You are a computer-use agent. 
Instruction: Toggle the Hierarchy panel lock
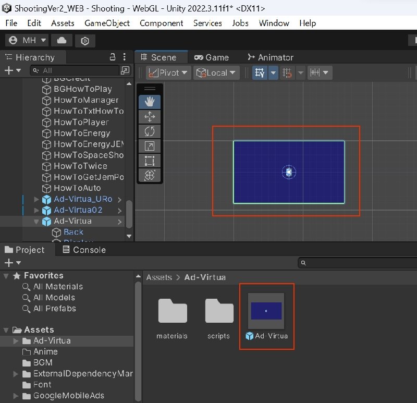click(113, 57)
